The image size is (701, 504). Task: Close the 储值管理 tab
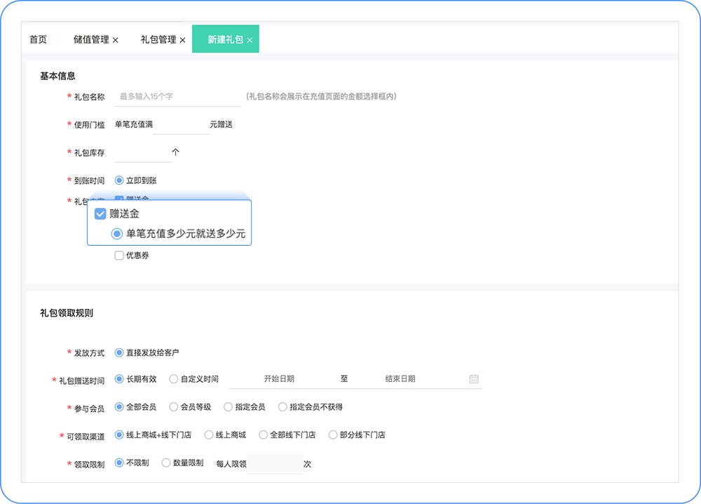[x=116, y=39]
